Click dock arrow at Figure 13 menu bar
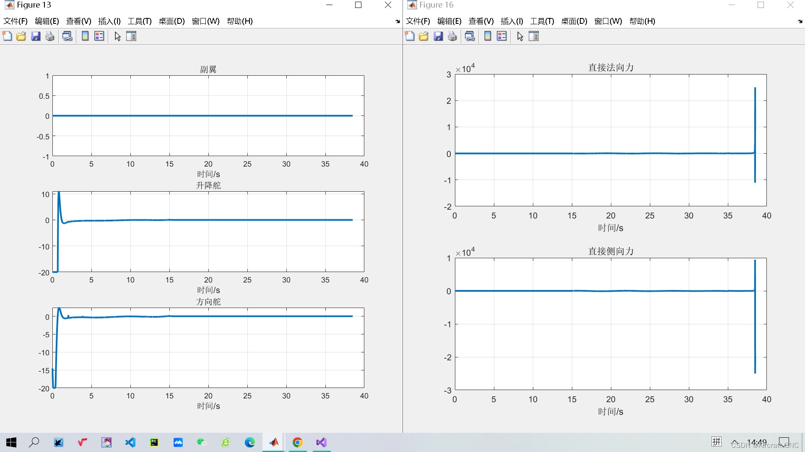805x452 pixels. click(x=397, y=21)
